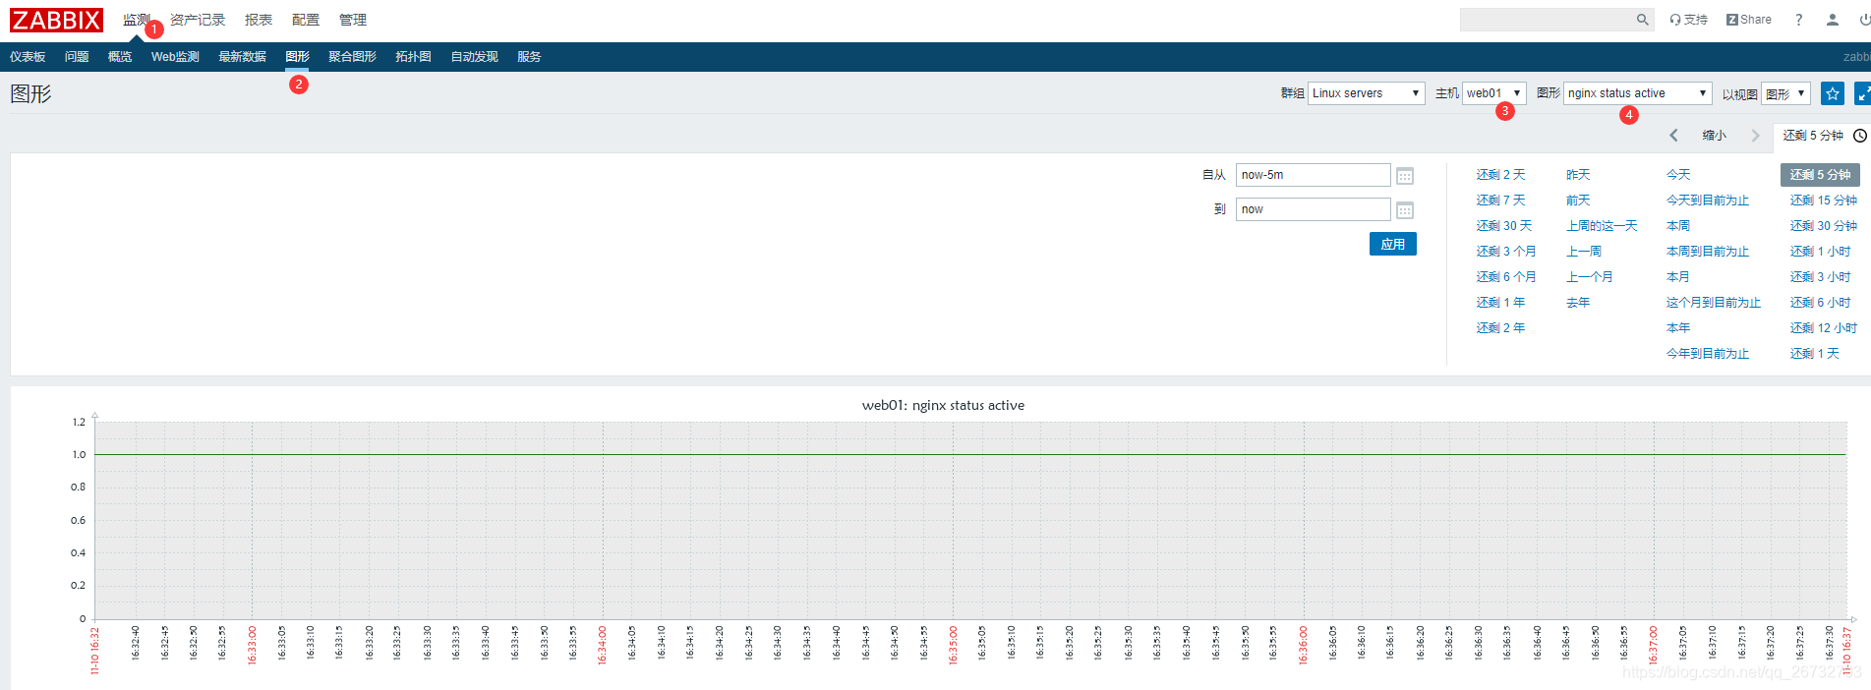Open the 配置 configuration menu
Image resolution: width=1871 pixels, height=690 pixels.
tap(306, 20)
